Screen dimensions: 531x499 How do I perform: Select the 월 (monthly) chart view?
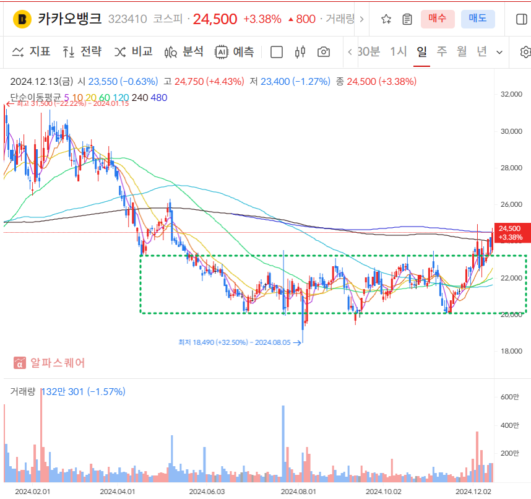tap(461, 53)
